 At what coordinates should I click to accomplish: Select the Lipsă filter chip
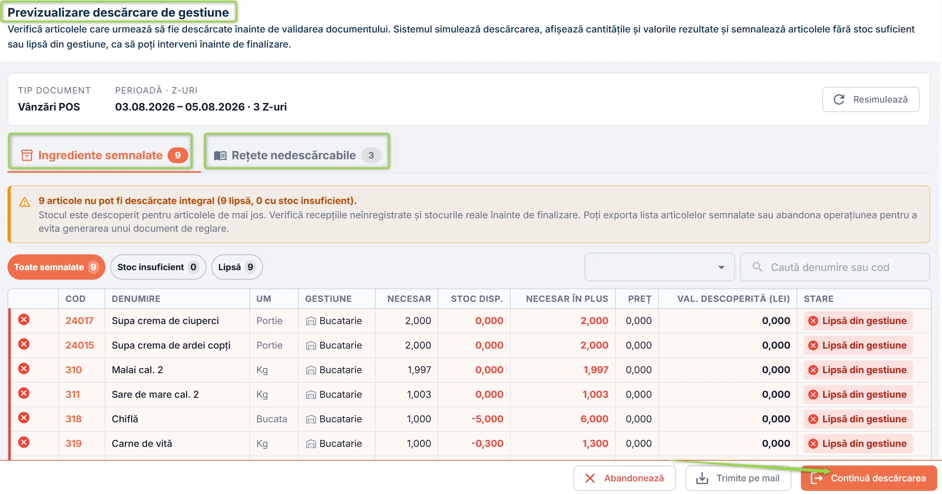coord(237,267)
